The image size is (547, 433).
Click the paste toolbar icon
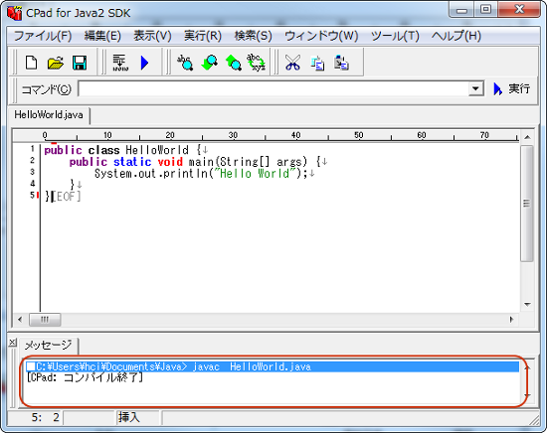tap(341, 63)
